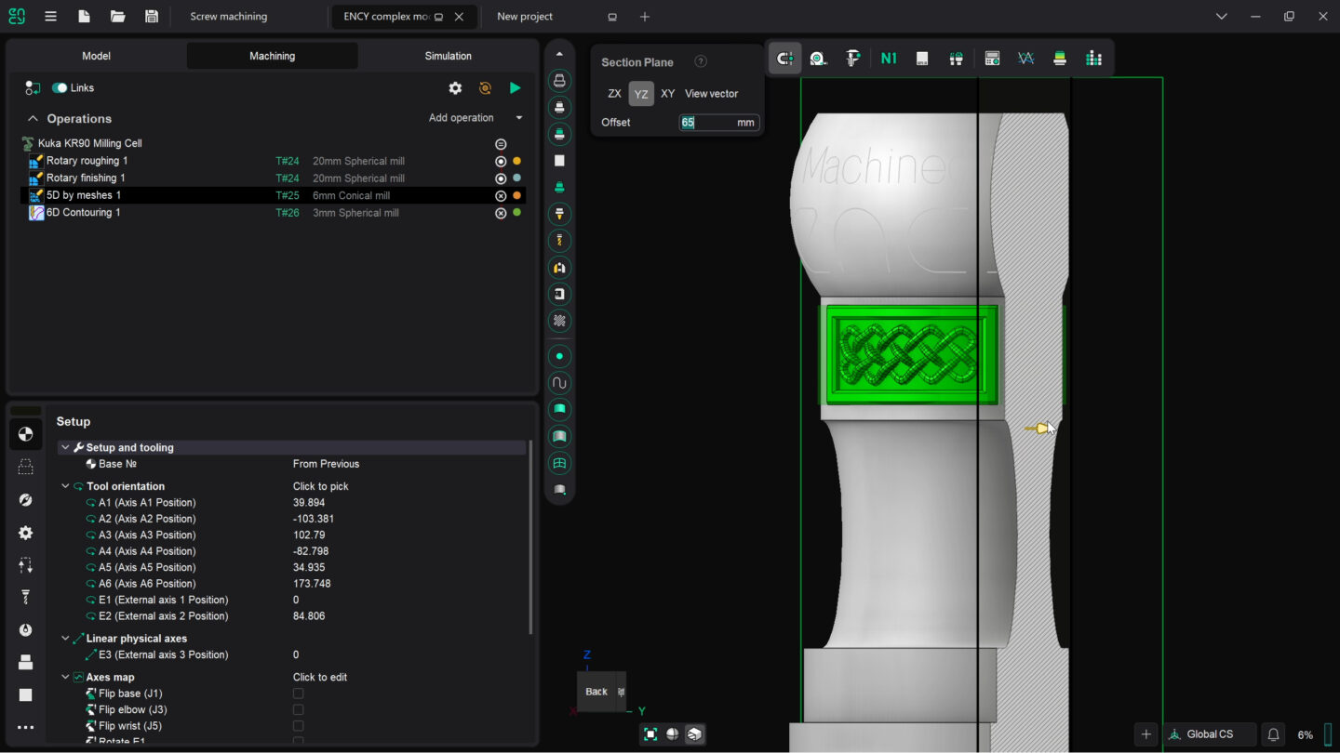
Task: Run the machining simulation with the green play button
Action: pos(515,87)
